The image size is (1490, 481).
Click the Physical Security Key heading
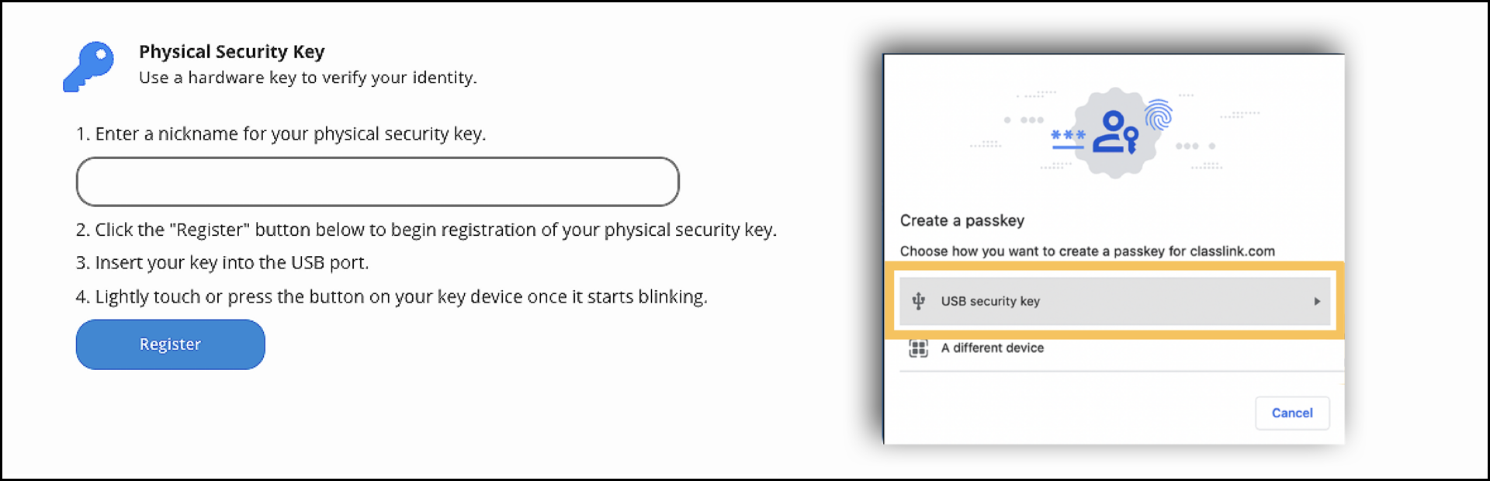[231, 52]
